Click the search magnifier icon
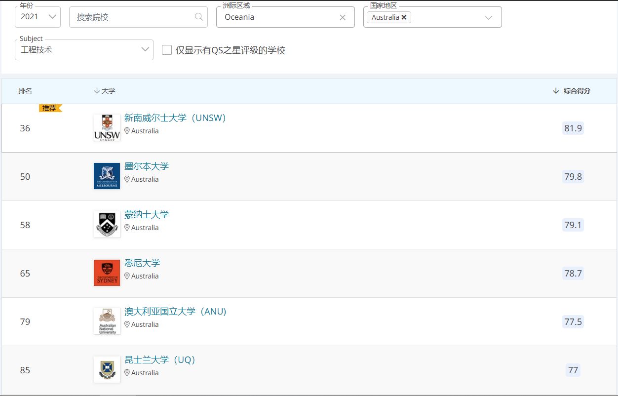 click(x=199, y=17)
